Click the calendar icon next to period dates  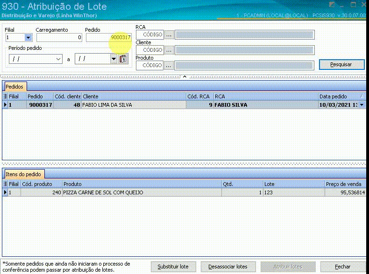[123, 59]
